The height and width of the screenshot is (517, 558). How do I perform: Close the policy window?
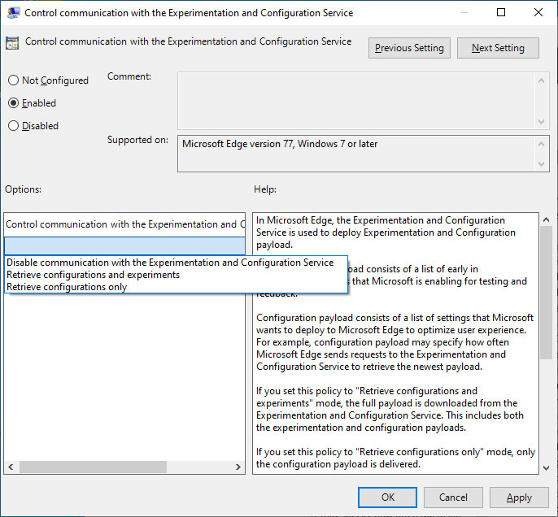coord(538,12)
